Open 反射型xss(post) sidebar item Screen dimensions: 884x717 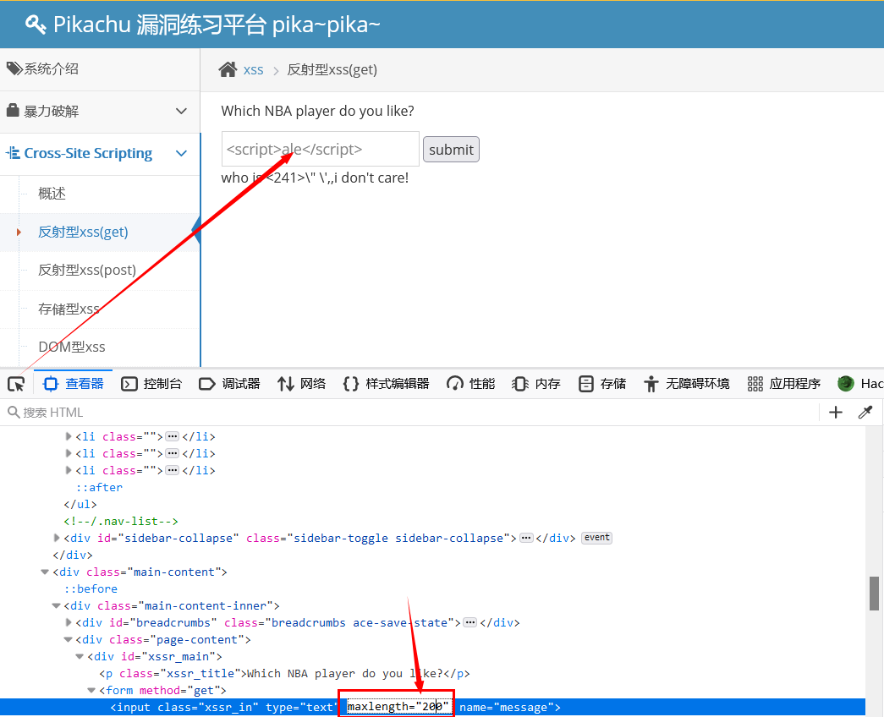[87, 270]
